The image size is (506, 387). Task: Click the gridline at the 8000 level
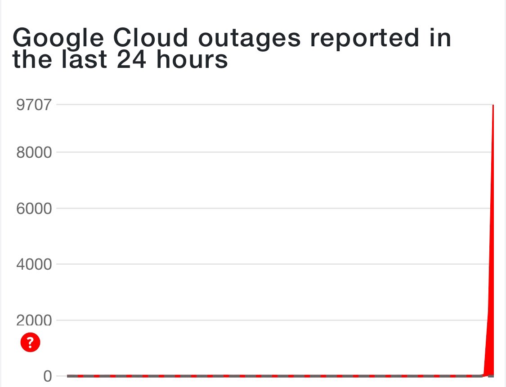[x=273, y=152]
